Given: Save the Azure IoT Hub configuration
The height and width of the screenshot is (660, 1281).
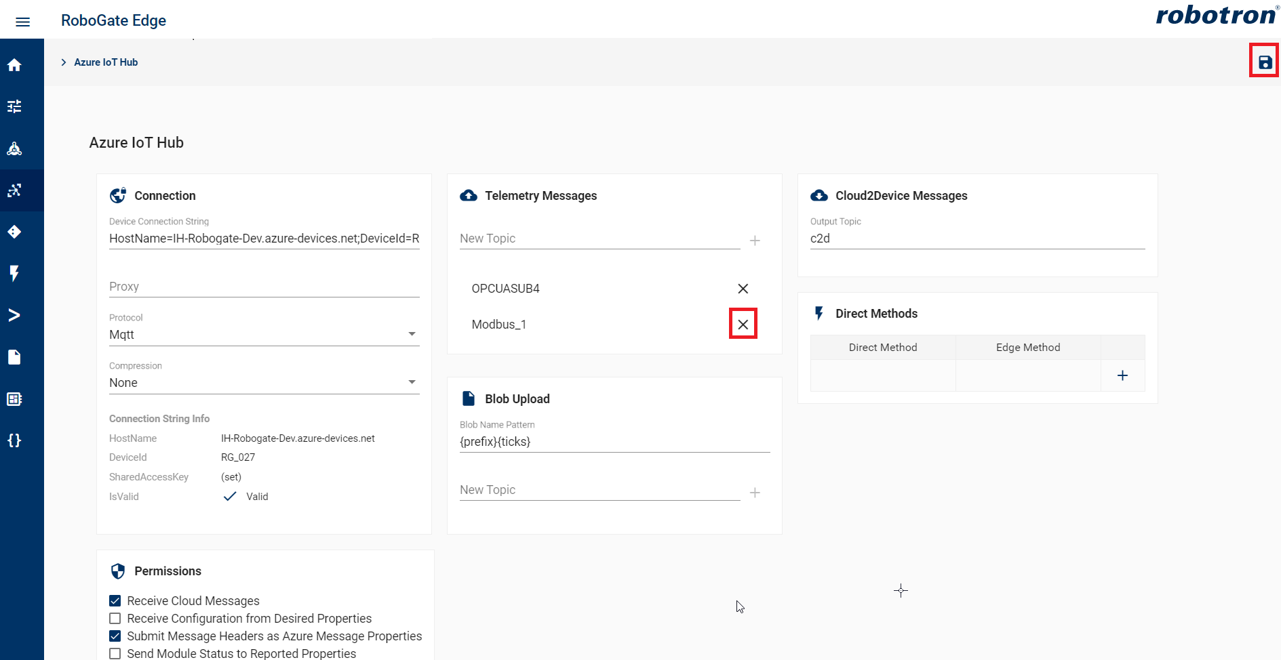Looking at the screenshot, I should click(x=1264, y=60).
